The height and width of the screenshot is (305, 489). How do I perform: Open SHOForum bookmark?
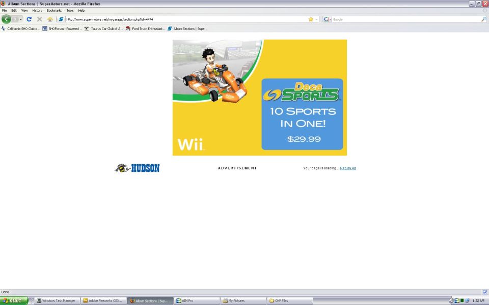62,28
